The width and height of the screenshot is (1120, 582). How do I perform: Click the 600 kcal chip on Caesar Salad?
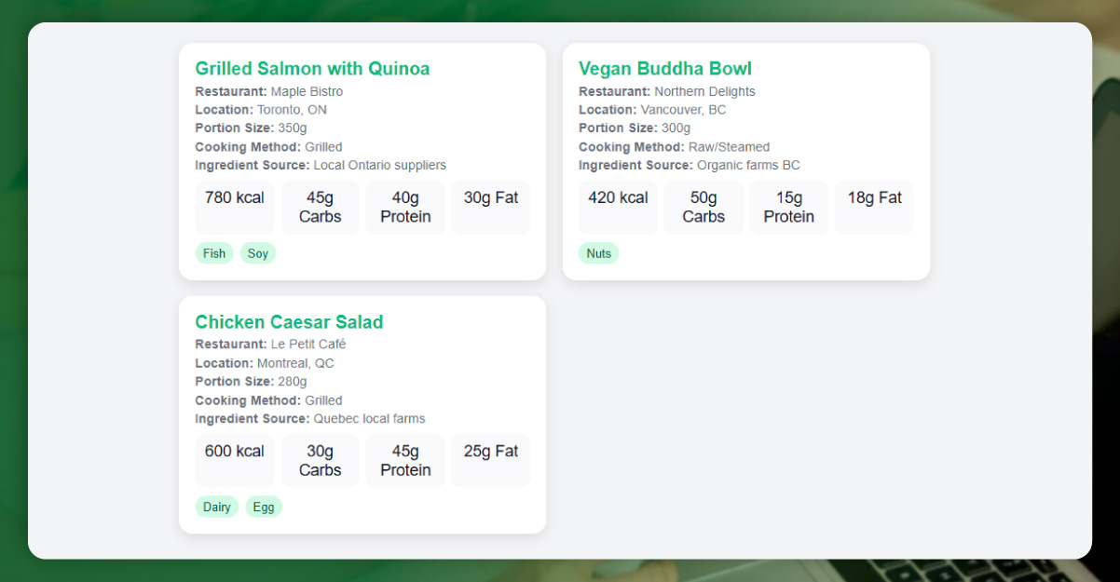(234, 460)
